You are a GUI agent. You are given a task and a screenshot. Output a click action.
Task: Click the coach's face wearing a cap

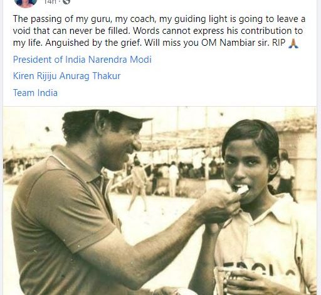pos(120,142)
